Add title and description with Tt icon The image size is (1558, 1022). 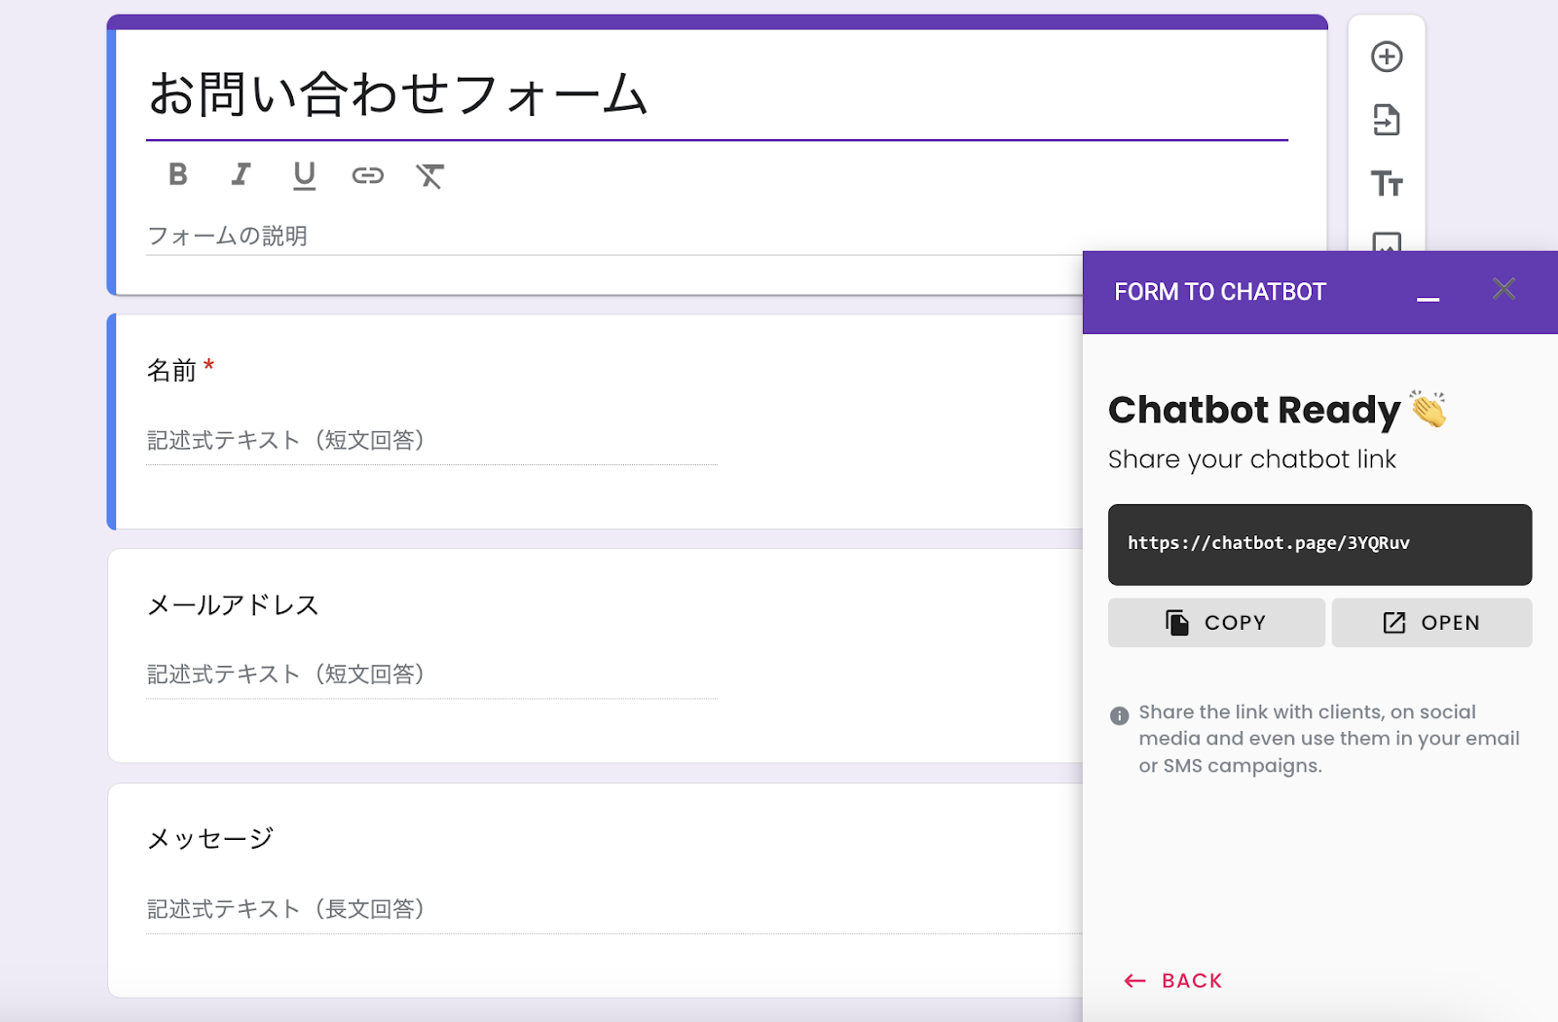point(1386,184)
